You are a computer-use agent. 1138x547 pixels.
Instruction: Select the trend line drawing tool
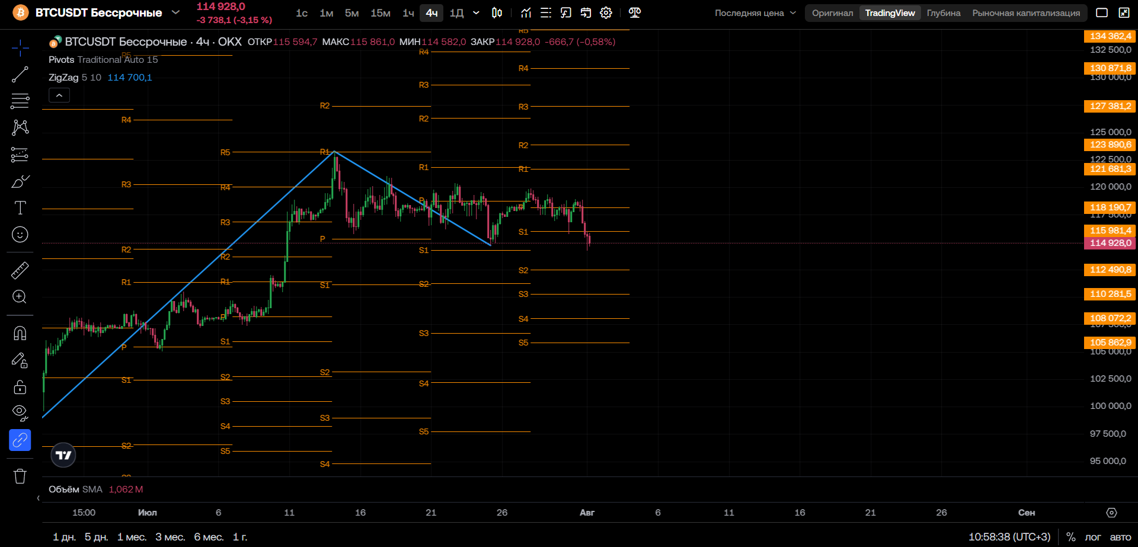(x=20, y=75)
